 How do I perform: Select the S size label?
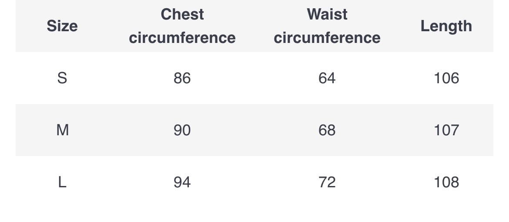[62, 78]
